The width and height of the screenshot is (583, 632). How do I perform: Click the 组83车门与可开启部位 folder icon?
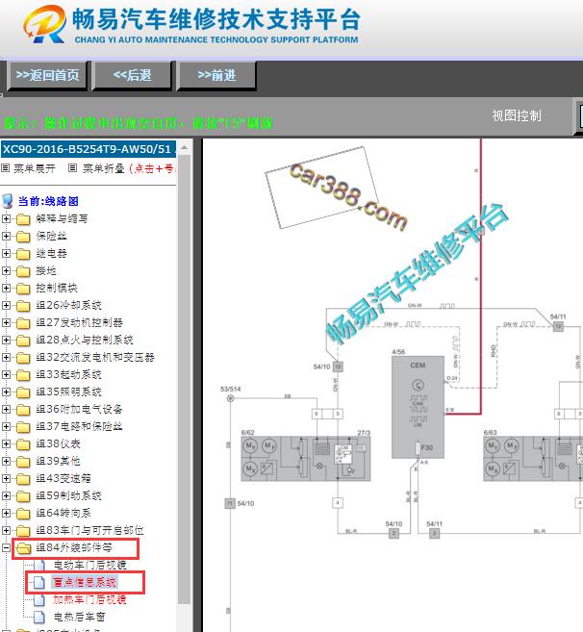pyautogui.click(x=23, y=531)
